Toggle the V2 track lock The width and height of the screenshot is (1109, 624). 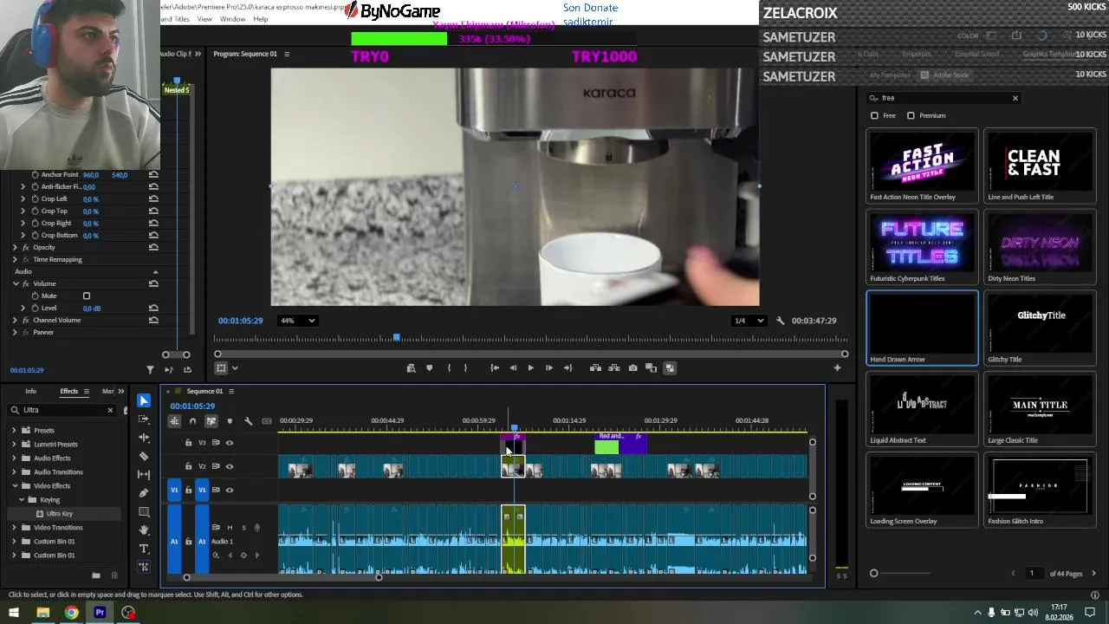pyautogui.click(x=188, y=466)
